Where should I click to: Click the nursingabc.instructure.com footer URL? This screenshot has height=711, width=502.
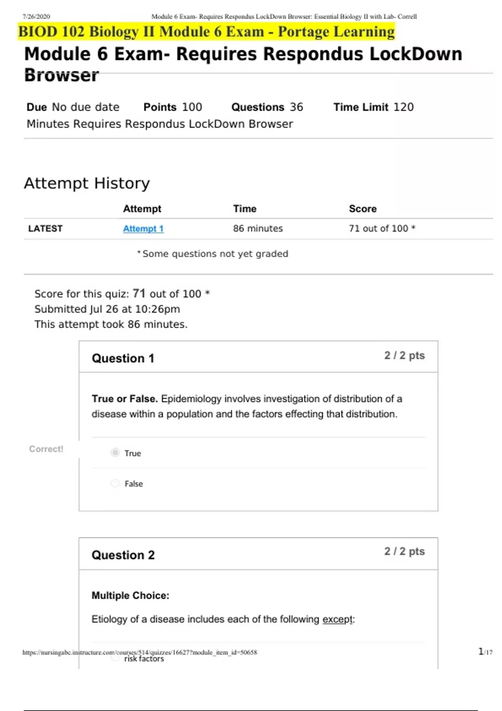tap(140, 652)
